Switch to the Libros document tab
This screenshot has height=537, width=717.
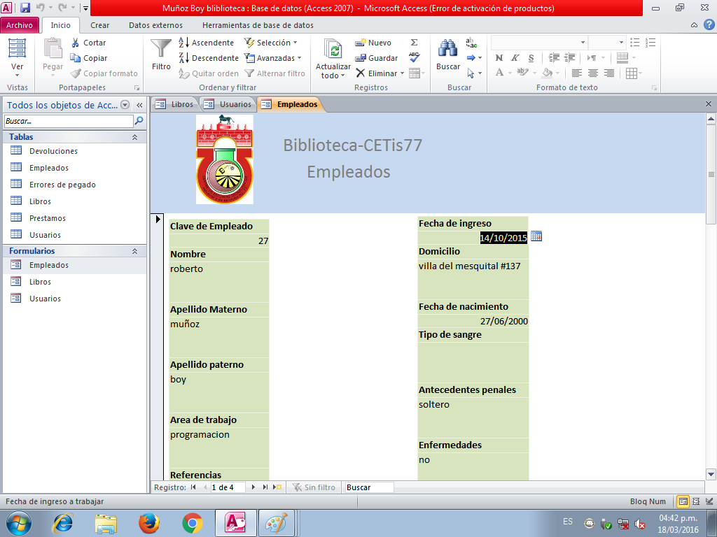point(175,104)
